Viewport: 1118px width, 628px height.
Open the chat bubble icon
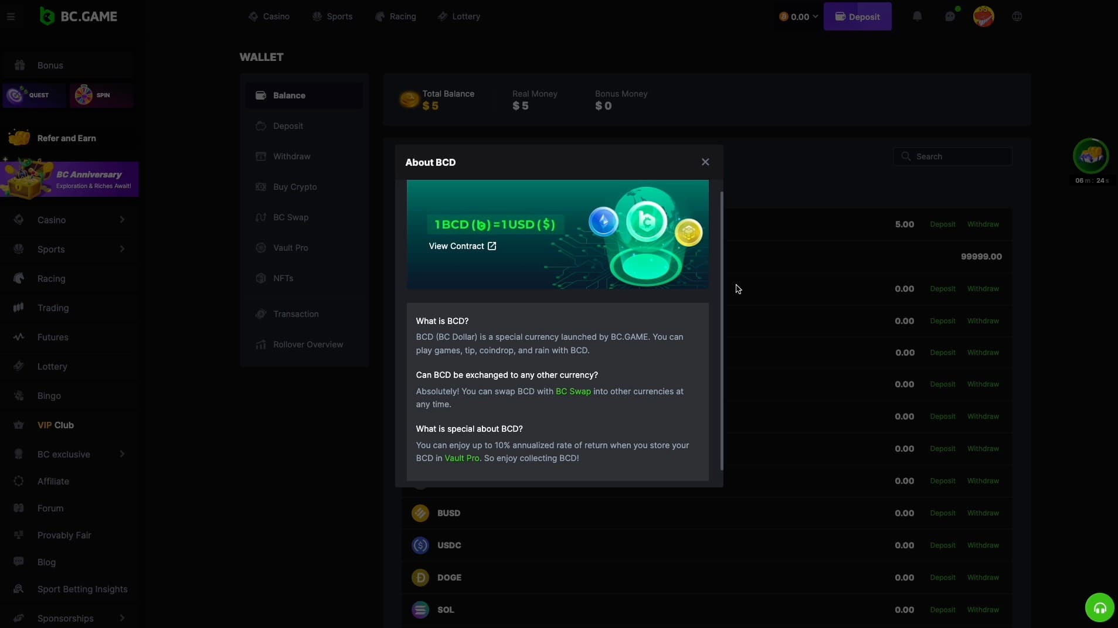tap(950, 16)
